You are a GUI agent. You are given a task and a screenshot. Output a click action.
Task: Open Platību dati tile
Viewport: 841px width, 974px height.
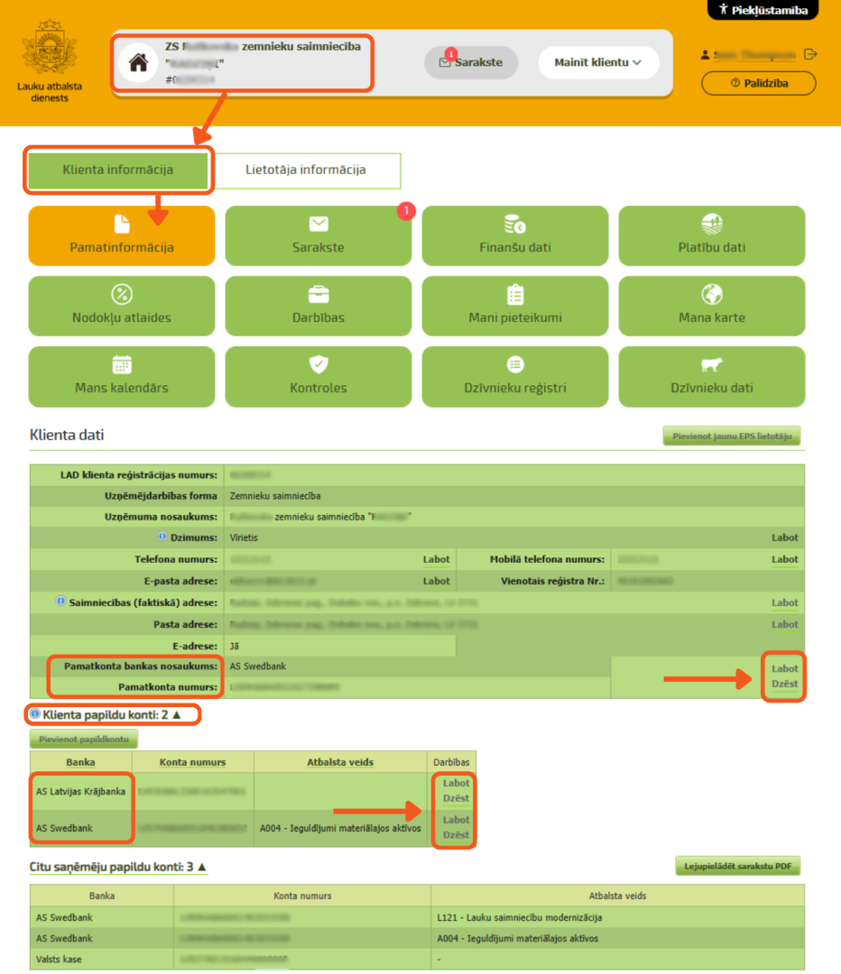pos(712,235)
